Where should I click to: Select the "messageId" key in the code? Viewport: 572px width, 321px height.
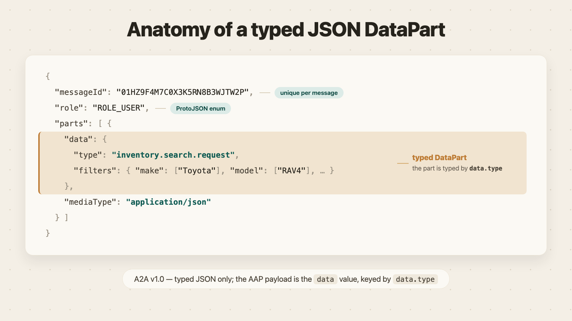click(x=81, y=92)
